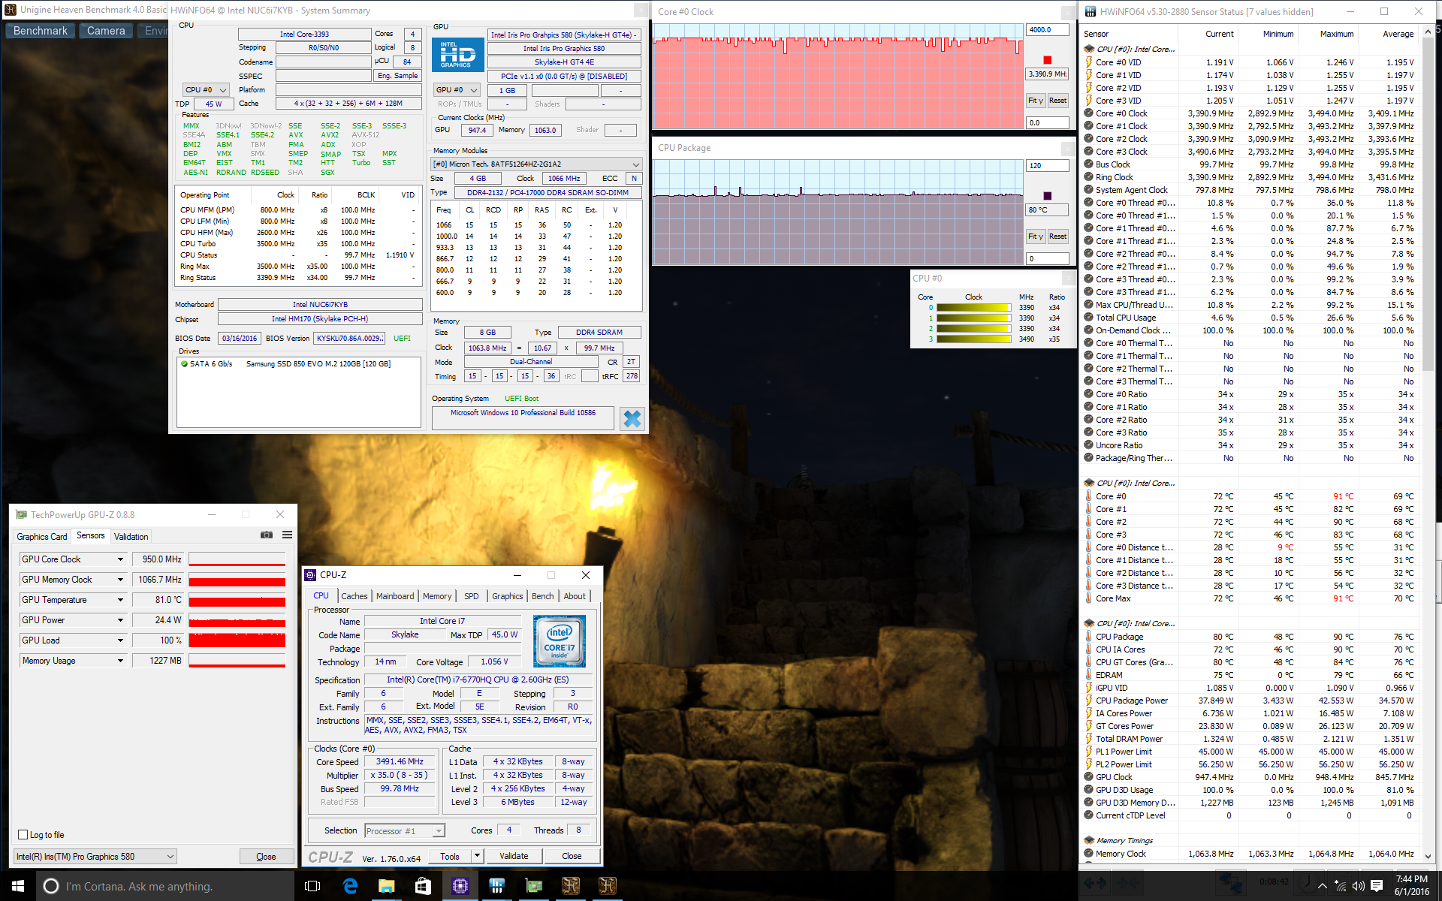Viewport: 1442px width, 901px height.
Task: Click the CPU-Z title bar app icon
Action: coord(310,575)
